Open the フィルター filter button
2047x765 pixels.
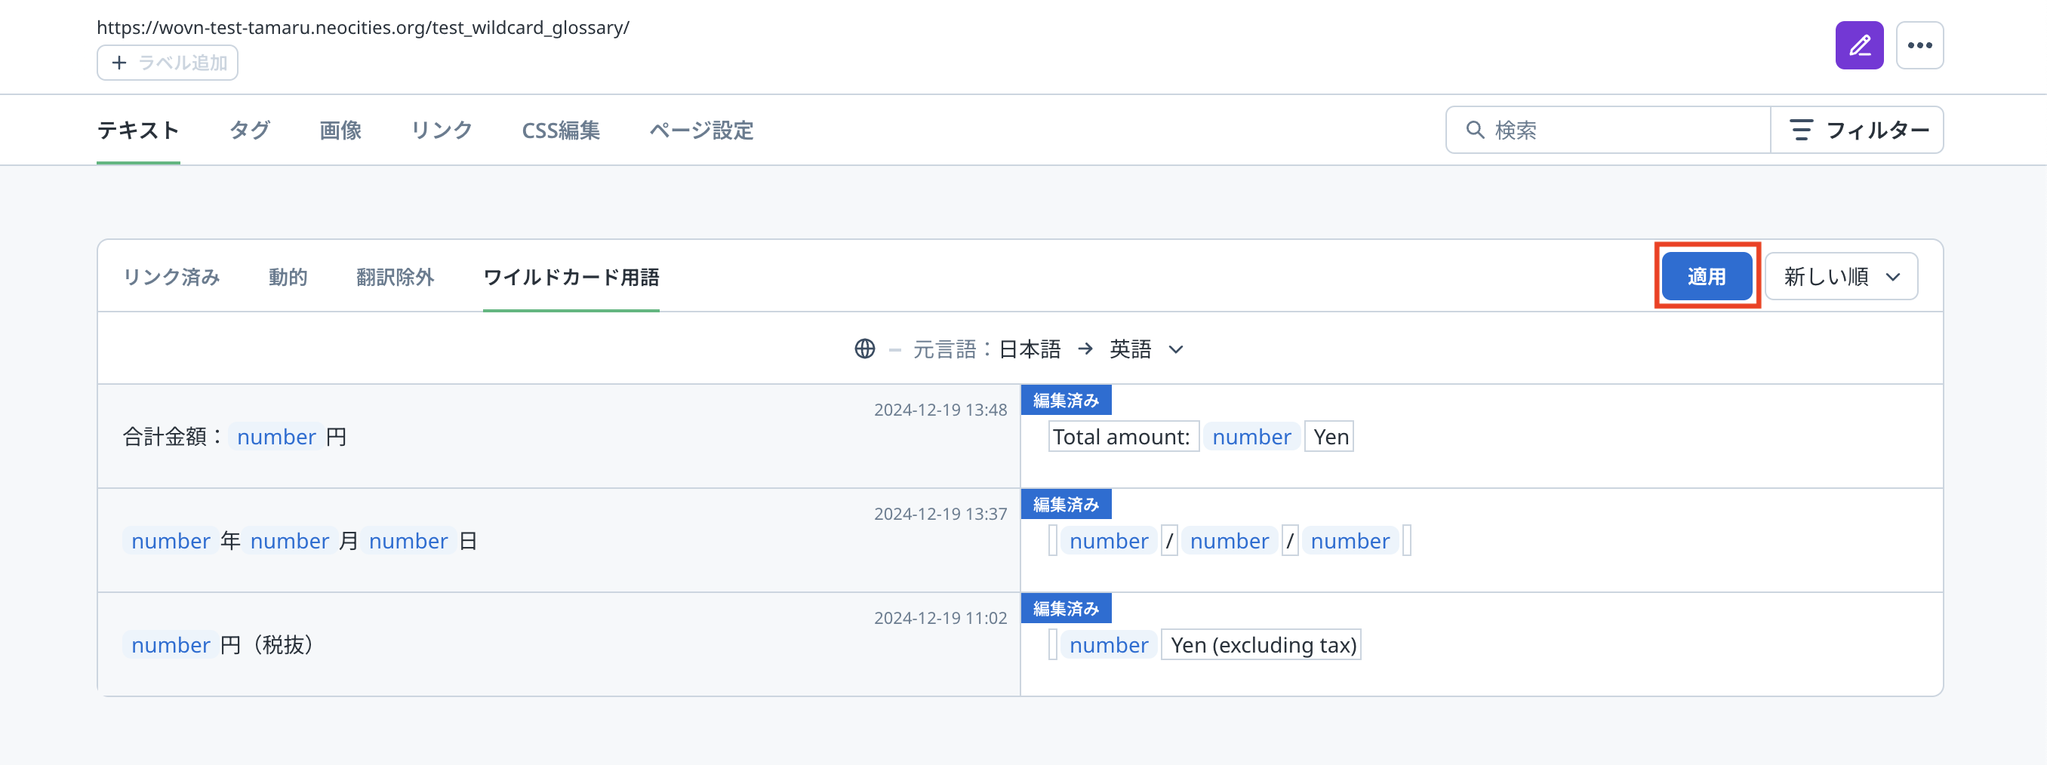pyautogui.click(x=1857, y=130)
